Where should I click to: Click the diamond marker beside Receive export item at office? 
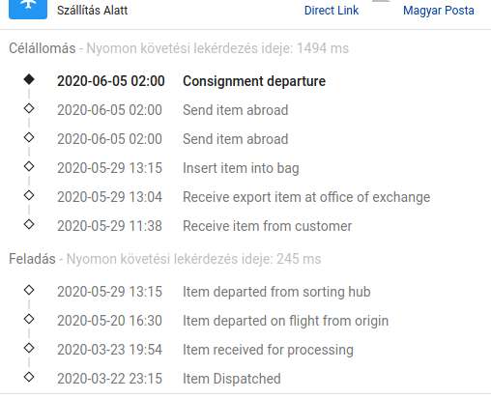click(x=29, y=195)
